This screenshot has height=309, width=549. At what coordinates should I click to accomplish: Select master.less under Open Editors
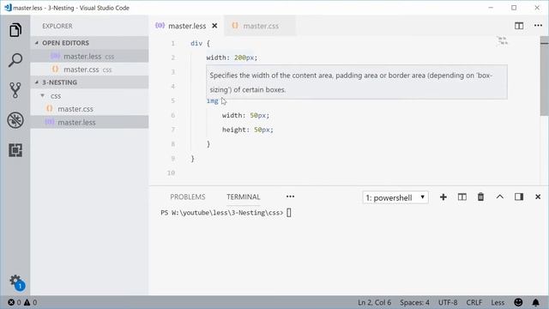89,56
